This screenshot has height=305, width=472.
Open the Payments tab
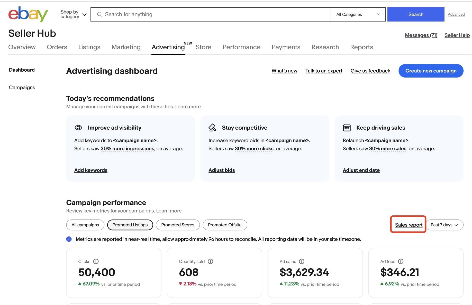(x=286, y=47)
